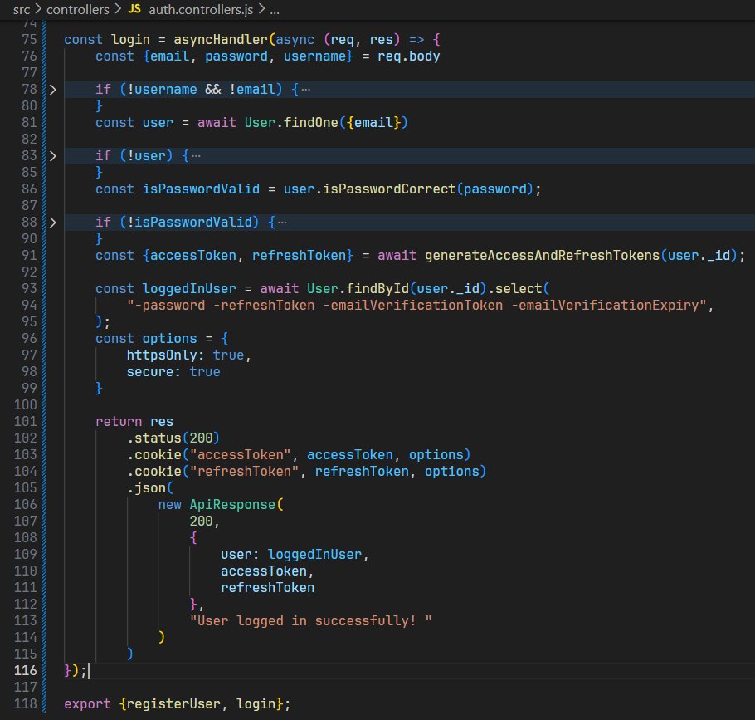755x720 pixels.
Task: Click folded ellipsis after '!isPasswordValid) {'
Action: [282, 223]
